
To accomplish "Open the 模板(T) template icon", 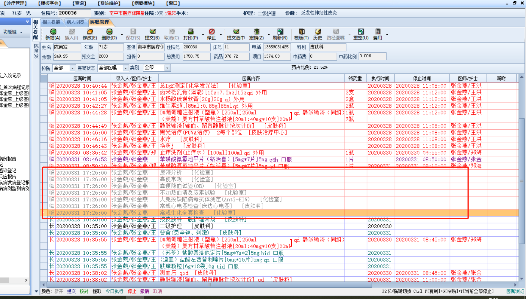I will [x=301, y=32].
